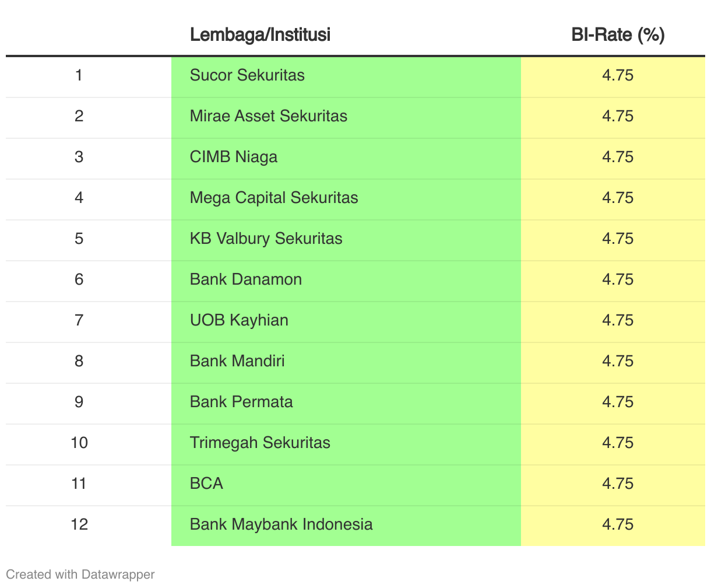Select the Bank Danamon cell
Viewport: 711px width, 588px height.
point(246,280)
